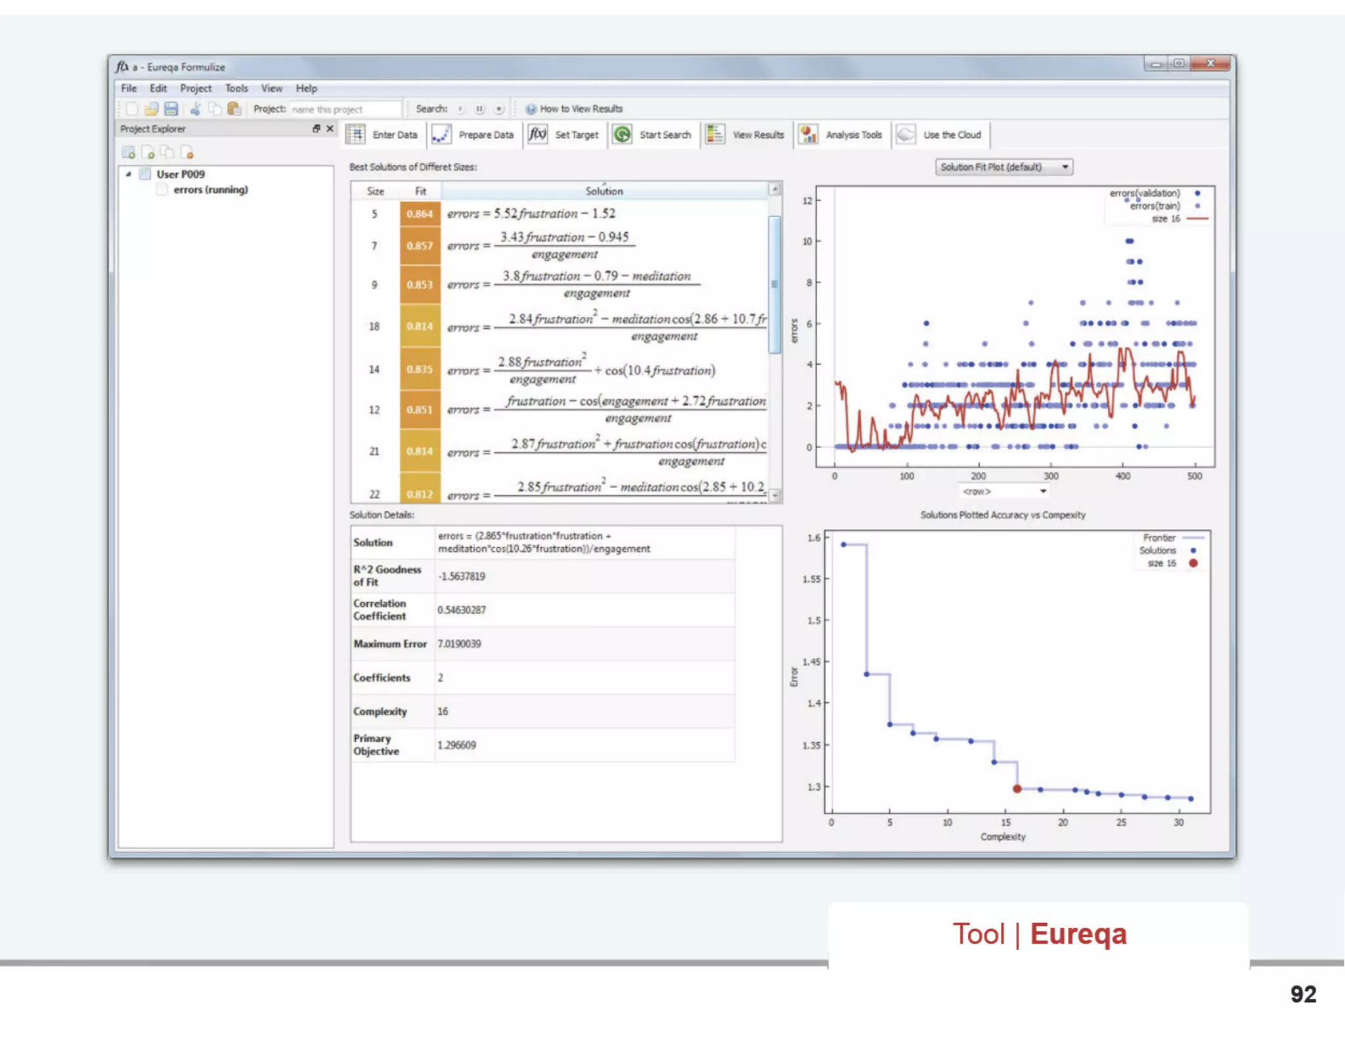
Task: Click the Cut scissors icon
Action: pyautogui.click(x=196, y=109)
